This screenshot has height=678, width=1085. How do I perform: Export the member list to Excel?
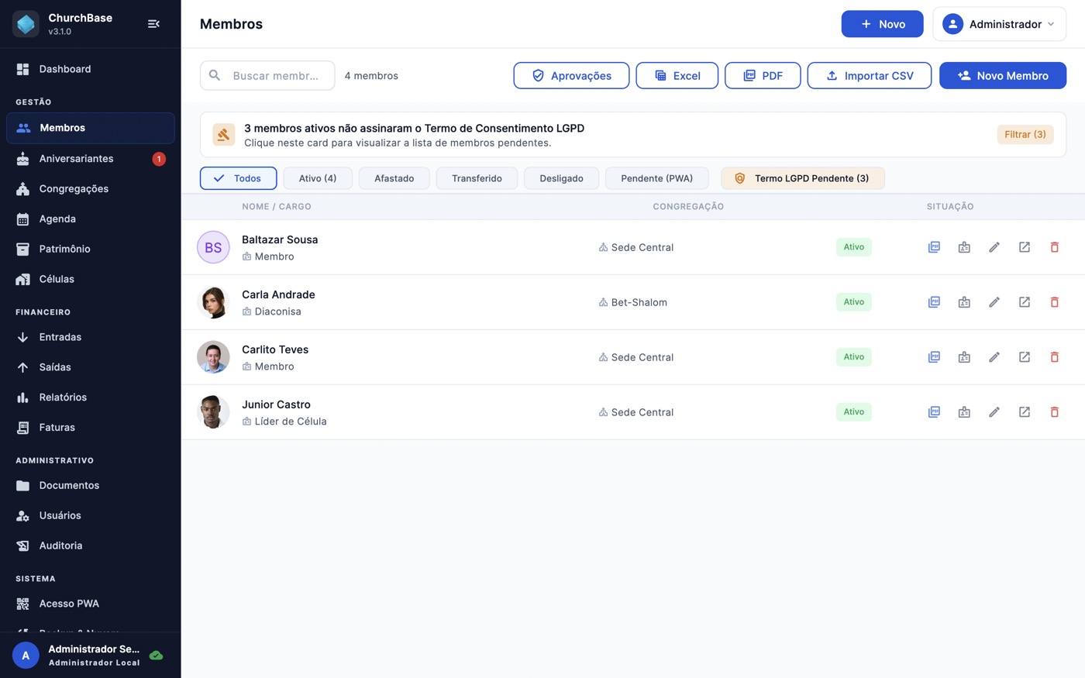[677, 76]
